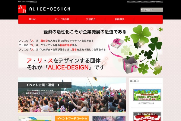
Task: Follow the UPC 2014 text link
Action: [146, 103]
